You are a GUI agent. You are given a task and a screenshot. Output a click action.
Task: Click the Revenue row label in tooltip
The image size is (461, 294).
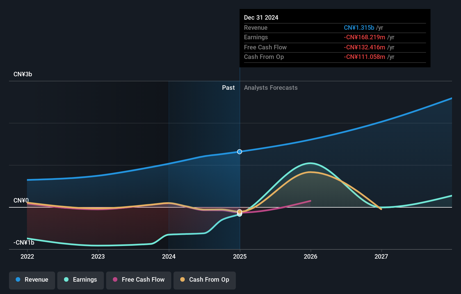(x=256, y=28)
